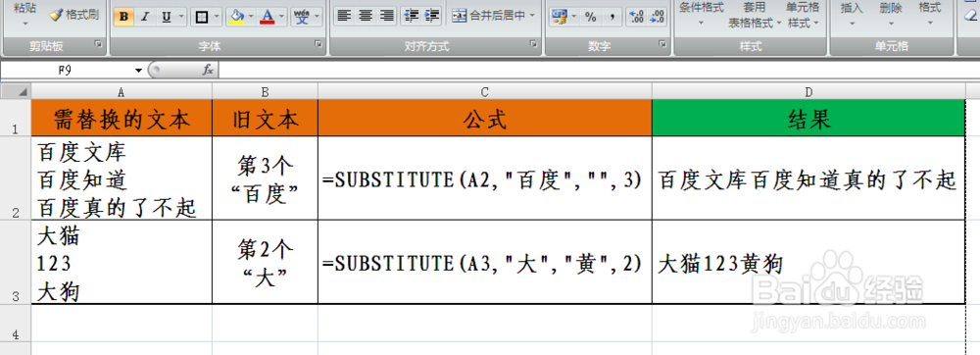The width and height of the screenshot is (980, 355).
Task: Toggle underline formatting (U)
Action: click(166, 17)
